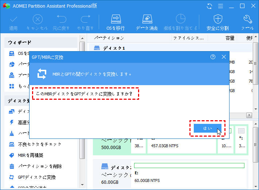Select GPTディスクに変換 in sidebar
Screen dimensions: 259x190
pyautogui.click(x=37, y=177)
